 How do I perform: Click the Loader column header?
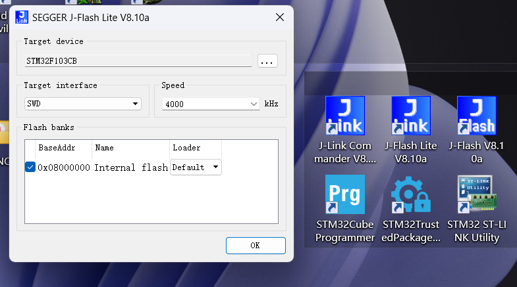196,148
